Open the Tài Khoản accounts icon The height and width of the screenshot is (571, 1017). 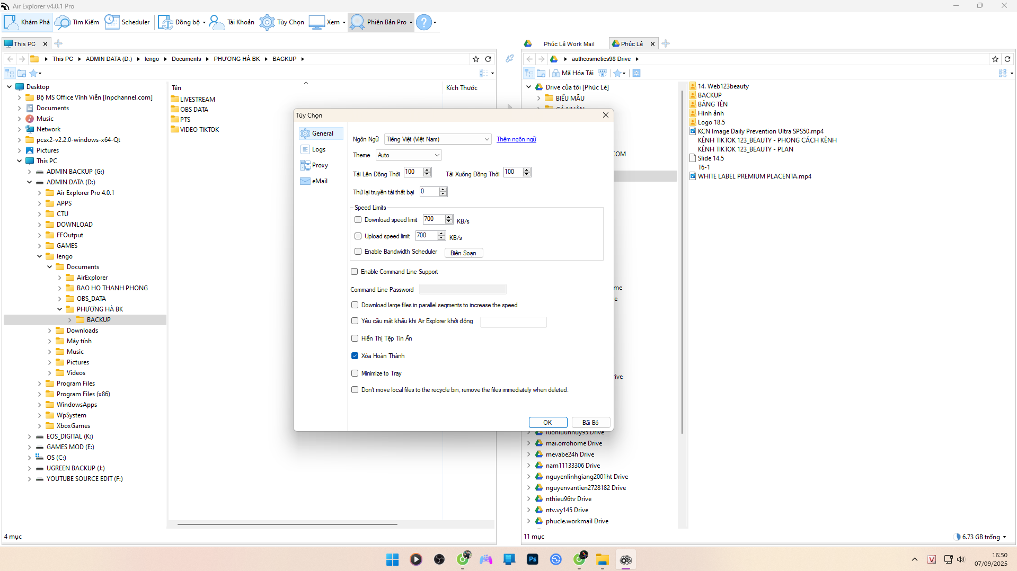pyautogui.click(x=217, y=22)
